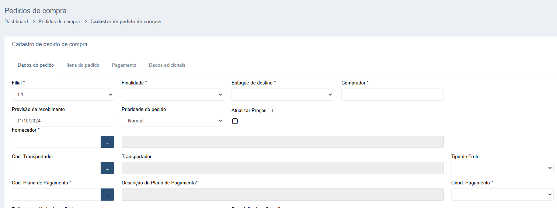Open the Tipo de Frete dropdown
The image size is (557, 208).
pos(502,168)
